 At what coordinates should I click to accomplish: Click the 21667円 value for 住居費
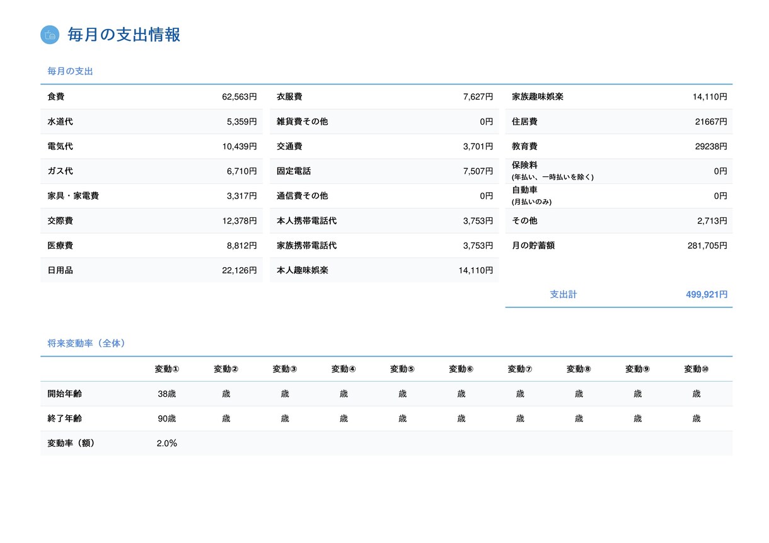click(711, 122)
